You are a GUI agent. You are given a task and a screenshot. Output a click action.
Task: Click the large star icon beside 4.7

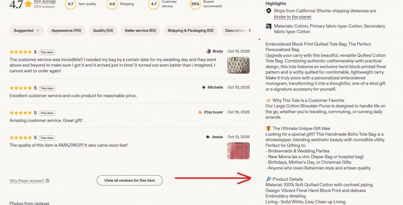coord(28,4)
